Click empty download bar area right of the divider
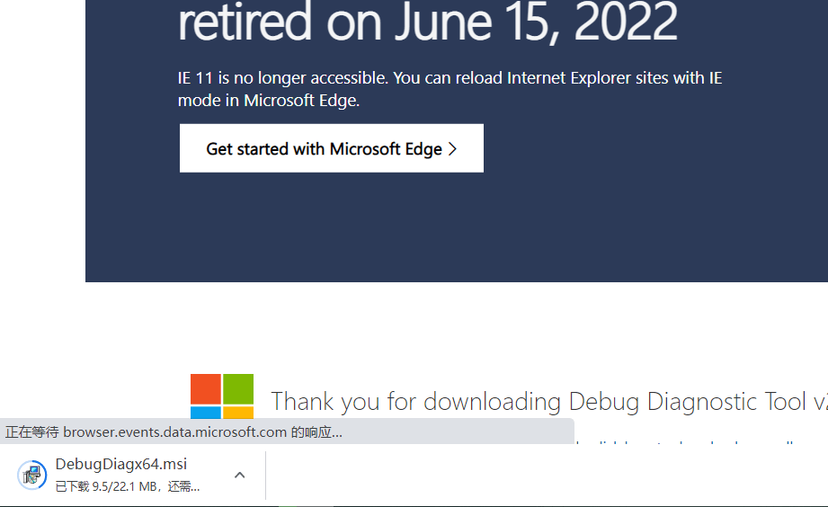This screenshot has height=507, width=828. coord(539,476)
